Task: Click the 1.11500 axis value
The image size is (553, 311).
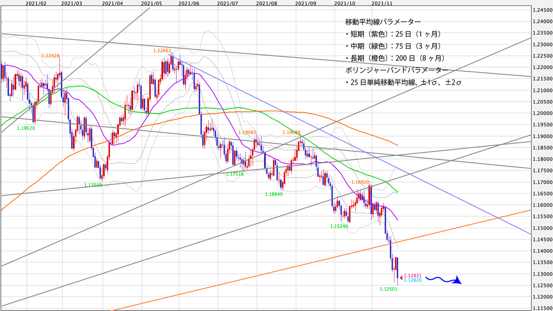Action: pyautogui.click(x=542, y=308)
